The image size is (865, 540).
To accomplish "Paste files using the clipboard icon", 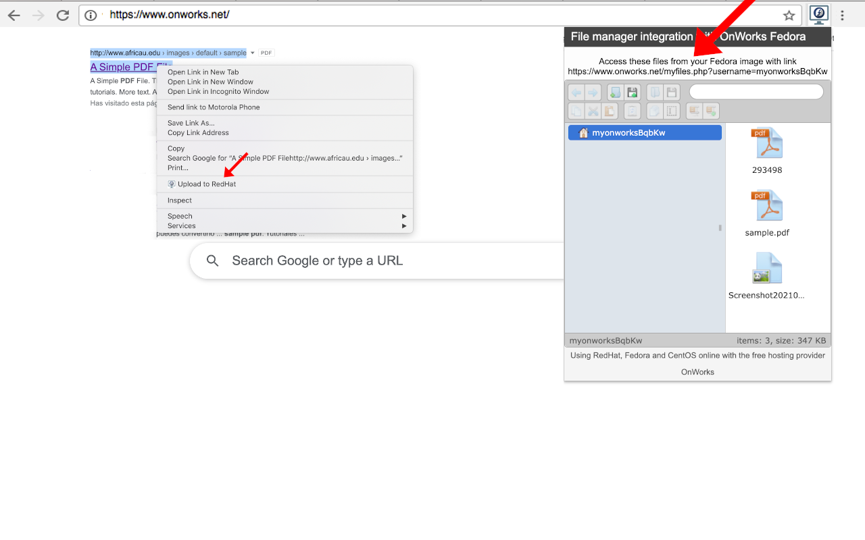I will click(x=610, y=111).
